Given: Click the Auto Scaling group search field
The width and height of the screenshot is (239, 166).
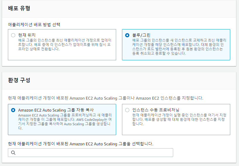Looking at the screenshot, I should click(91, 153).
